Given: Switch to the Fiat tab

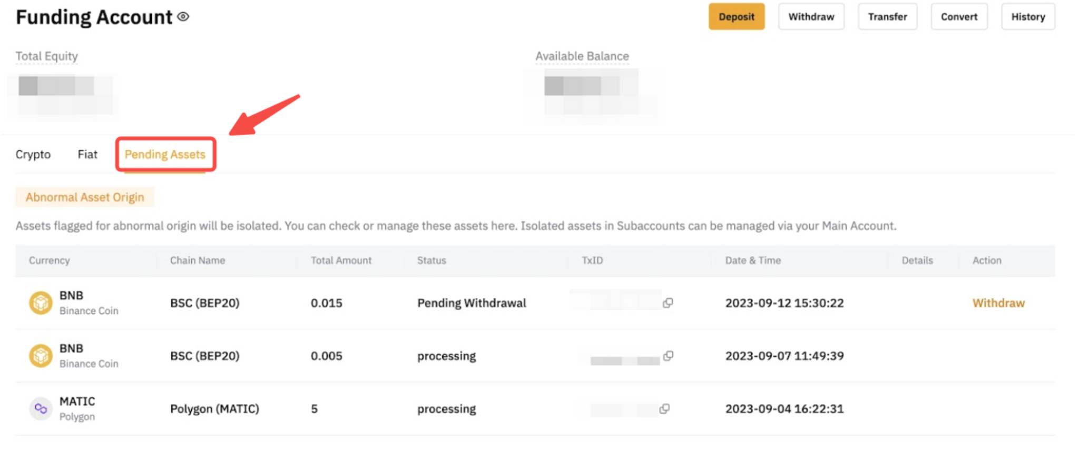Looking at the screenshot, I should [87, 155].
